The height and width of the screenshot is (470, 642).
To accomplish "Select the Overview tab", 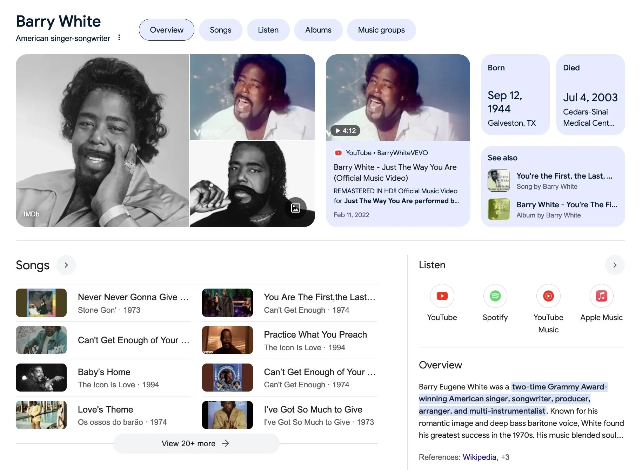I will 167,30.
